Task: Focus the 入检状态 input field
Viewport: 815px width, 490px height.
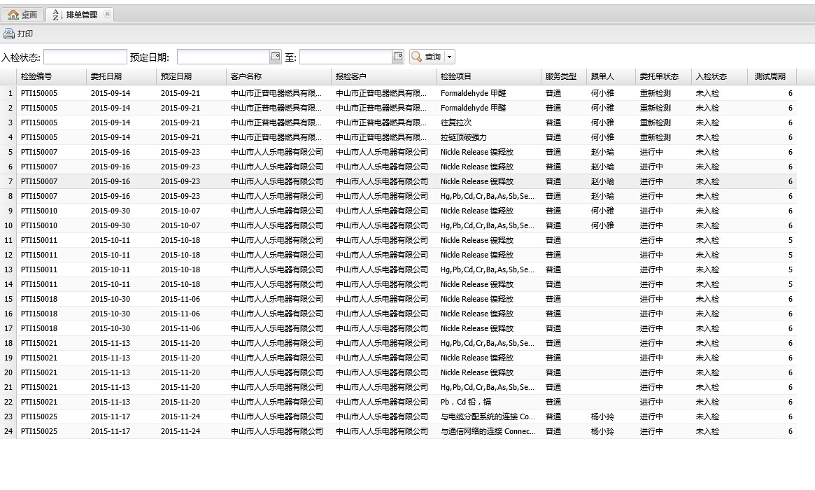Action: click(85, 57)
